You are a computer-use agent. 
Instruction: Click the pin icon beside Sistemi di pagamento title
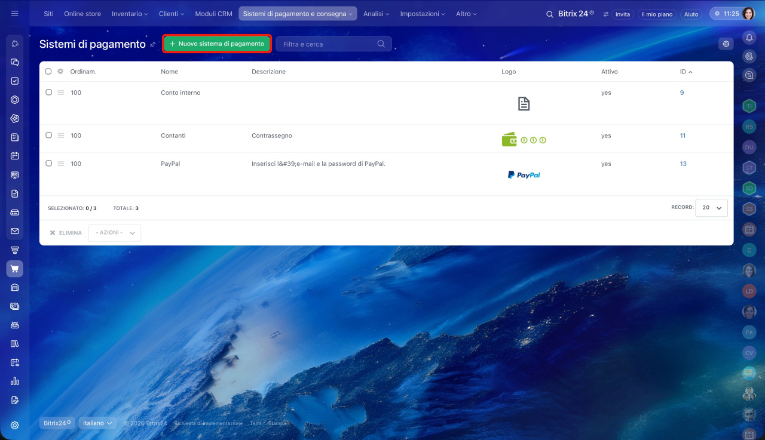pos(153,44)
